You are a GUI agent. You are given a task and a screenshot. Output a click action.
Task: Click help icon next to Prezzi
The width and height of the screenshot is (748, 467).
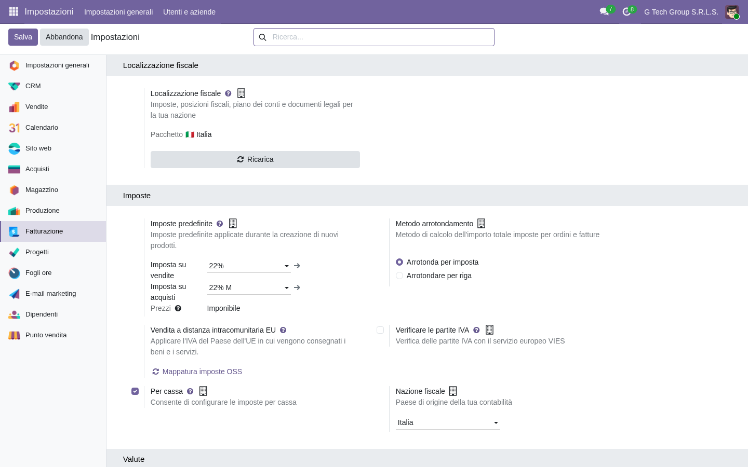click(x=178, y=308)
